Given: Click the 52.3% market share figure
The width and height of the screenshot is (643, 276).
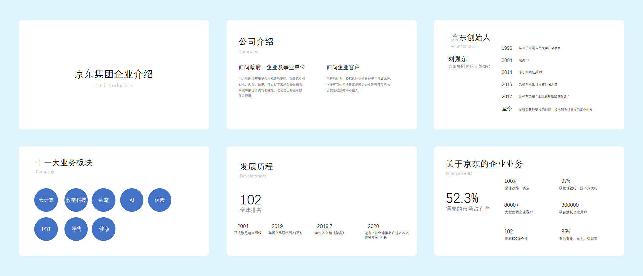Looking at the screenshot, I should 462,198.
